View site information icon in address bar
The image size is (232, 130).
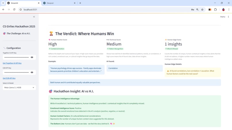(x=21, y=9)
